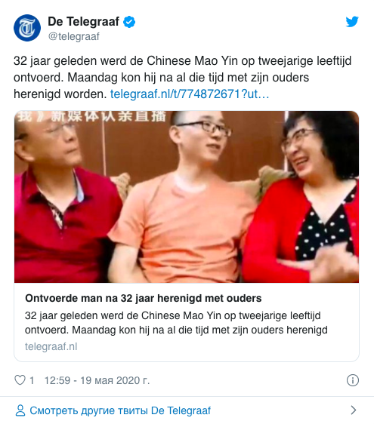Open the reunion photo thumbnail
Screen dimensions: 374x424
pos(187,197)
